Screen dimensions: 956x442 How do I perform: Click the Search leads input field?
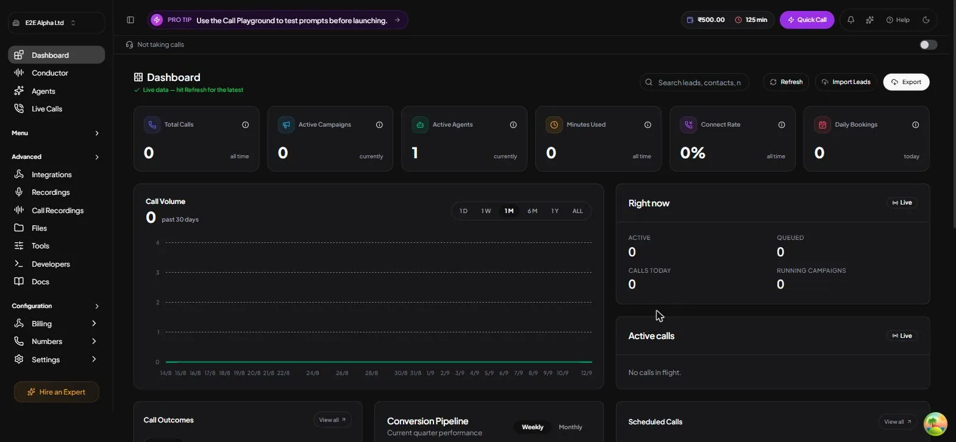tap(694, 82)
